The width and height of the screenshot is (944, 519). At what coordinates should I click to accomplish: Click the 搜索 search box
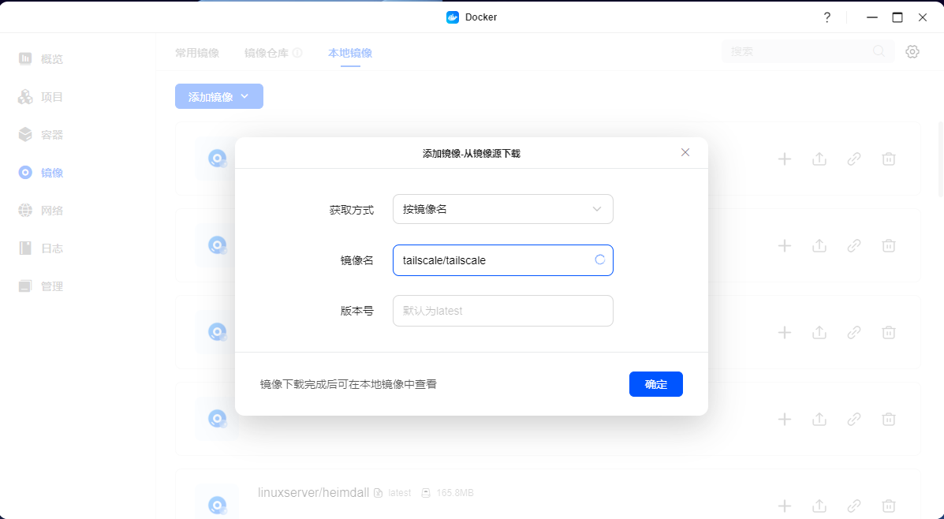click(808, 52)
